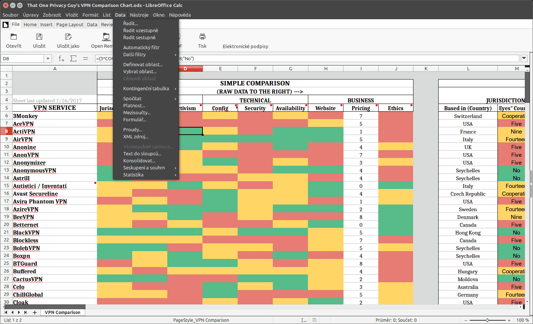This screenshot has width=533, height=324.
Task: Open the Nápověda menu
Action: point(180,15)
